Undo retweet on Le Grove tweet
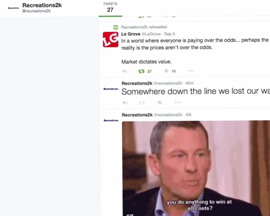 [x=141, y=71]
